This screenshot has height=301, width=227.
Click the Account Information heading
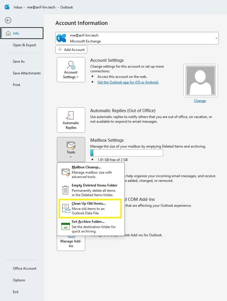coord(81,23)
